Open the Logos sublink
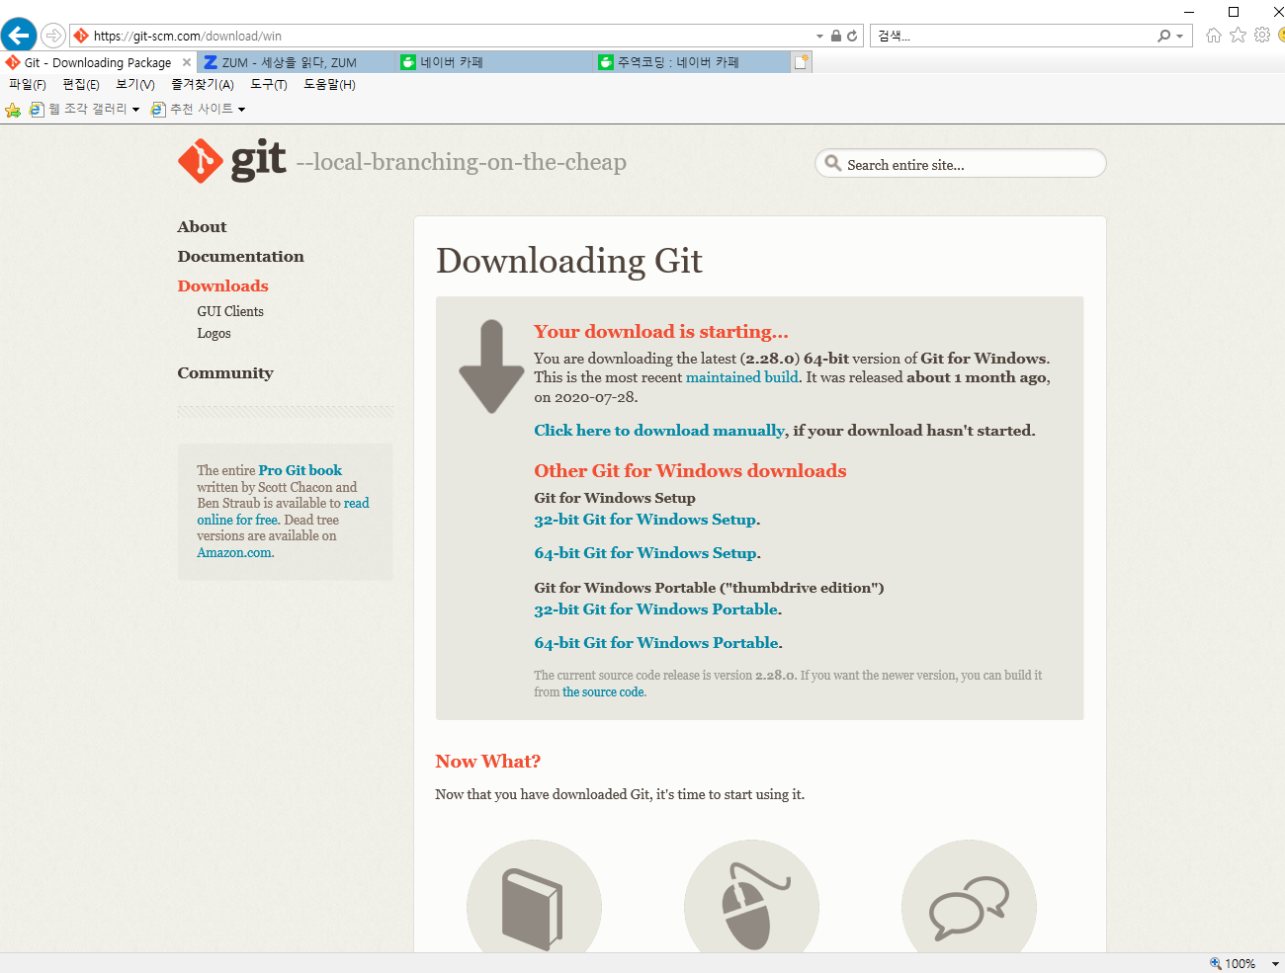 tap(214, 333)
